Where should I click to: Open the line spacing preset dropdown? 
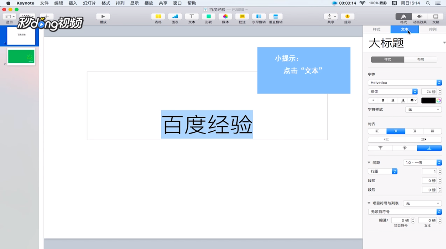pyautogui.click(x=422, y=163)
